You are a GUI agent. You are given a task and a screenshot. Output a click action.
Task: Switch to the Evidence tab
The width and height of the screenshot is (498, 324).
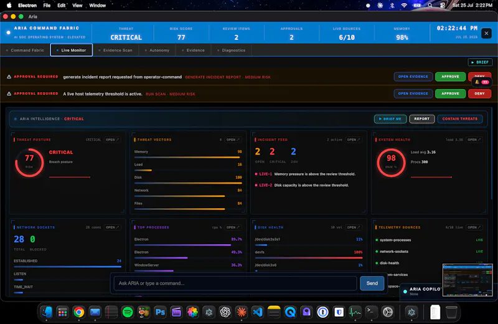pos(194,50)
